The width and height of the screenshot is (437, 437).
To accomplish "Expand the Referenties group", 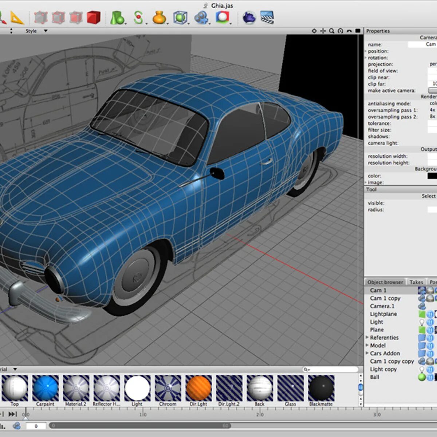I will tap(367, 338).
